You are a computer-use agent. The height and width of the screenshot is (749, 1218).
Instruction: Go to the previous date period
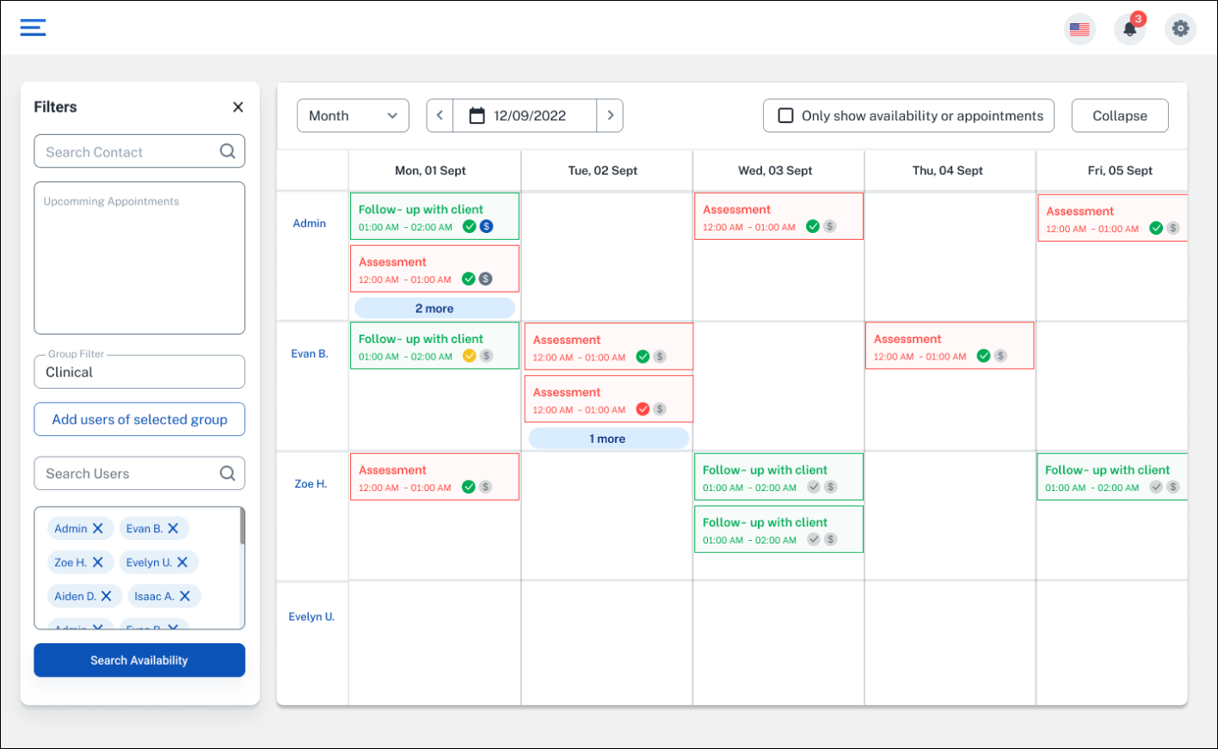point(440,115)
